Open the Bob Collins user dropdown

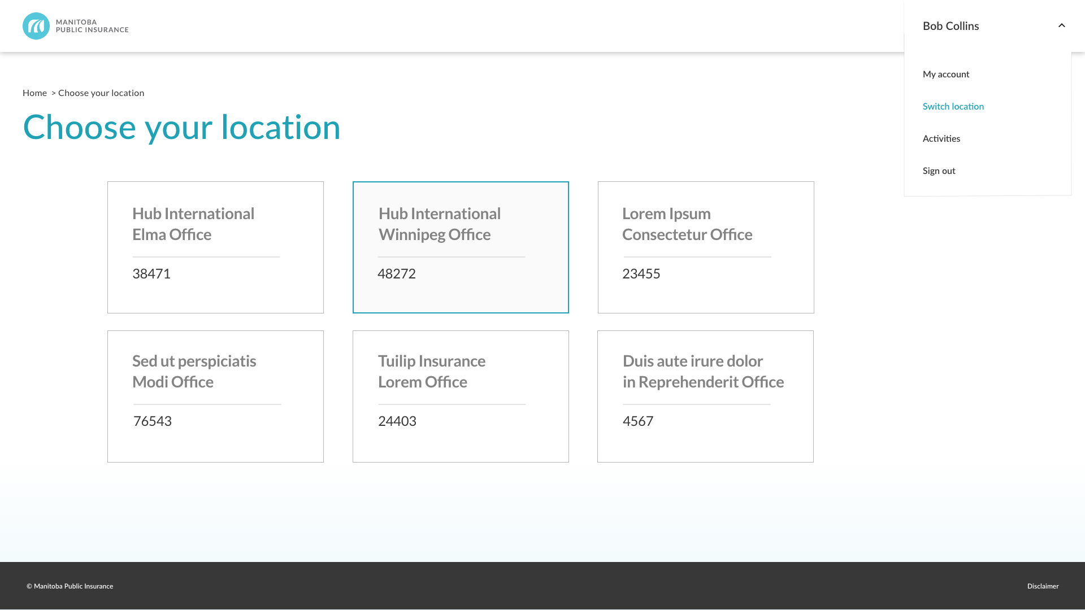click(993, 26)
